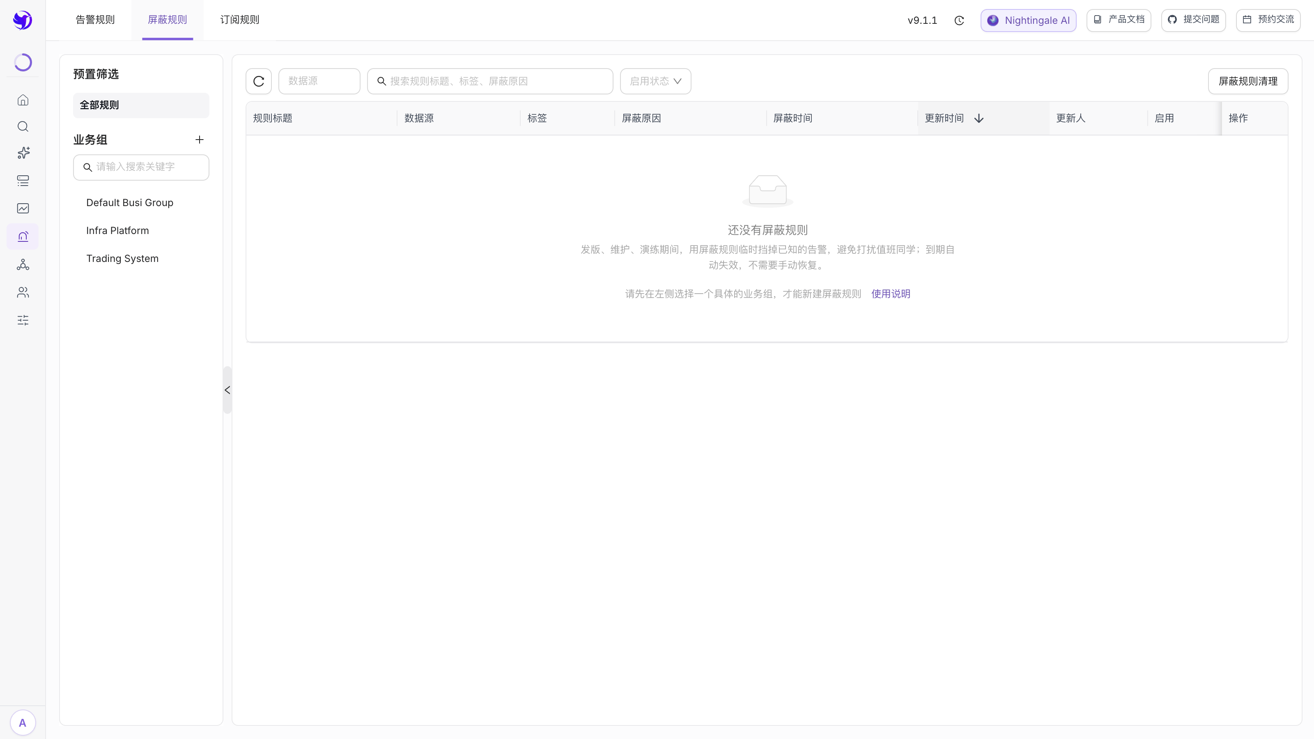This screenshot has height=739, width=1314.
Task: Open the 使用说明 link
Action: tap(891, 294)
